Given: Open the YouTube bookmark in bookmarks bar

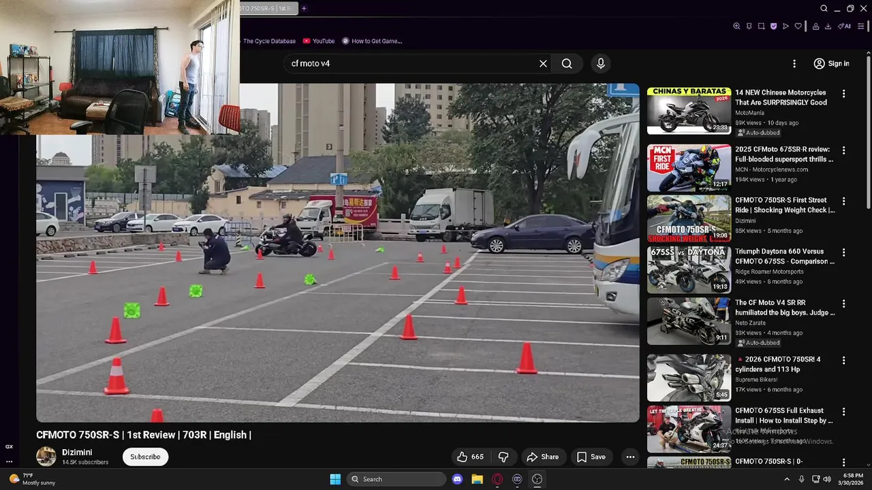Looking at the screenshot, I should click(x=319, y=41).
